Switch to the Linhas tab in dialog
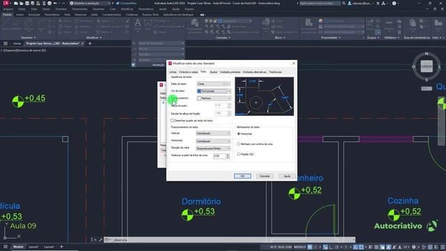Image resolution: width=446 pixels, height=251 pixels. coord(173,72)
